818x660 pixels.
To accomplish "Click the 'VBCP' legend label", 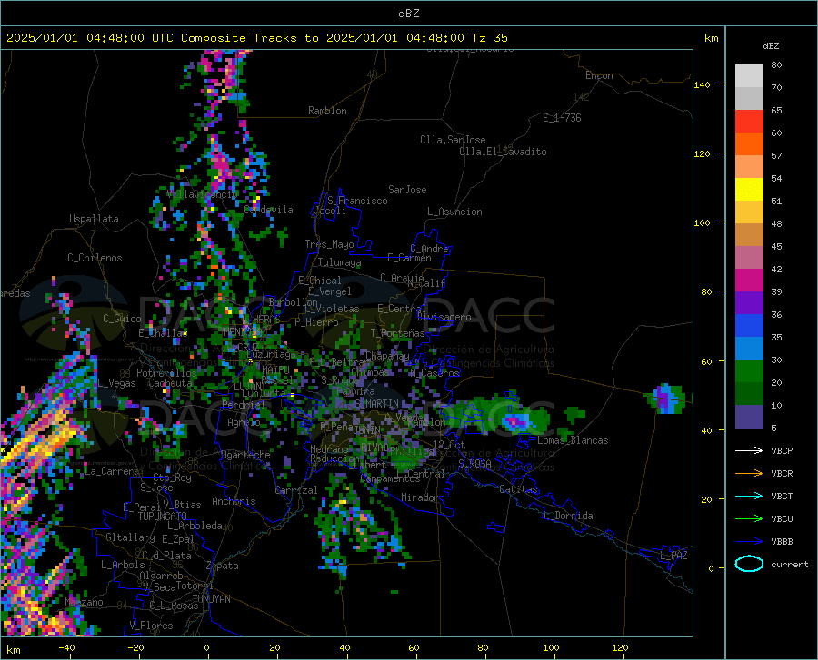I will point(782,450).
